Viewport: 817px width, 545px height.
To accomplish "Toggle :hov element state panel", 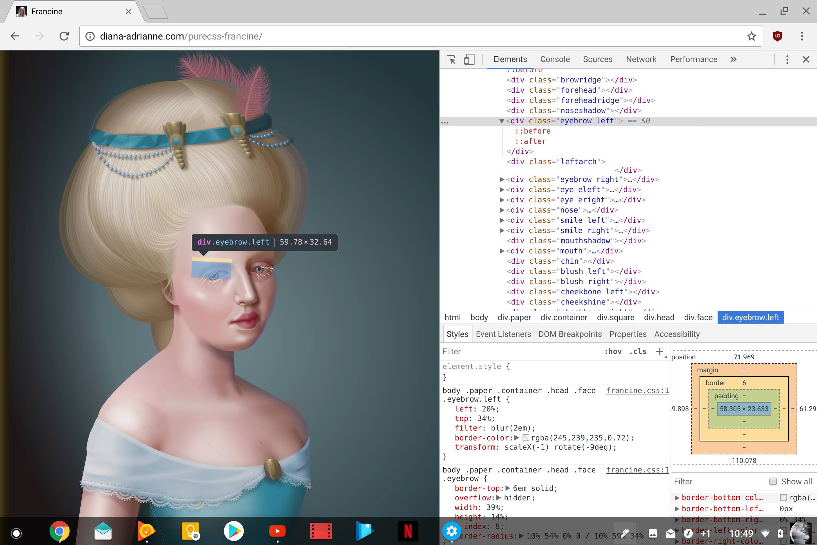I will pos(613,352).
